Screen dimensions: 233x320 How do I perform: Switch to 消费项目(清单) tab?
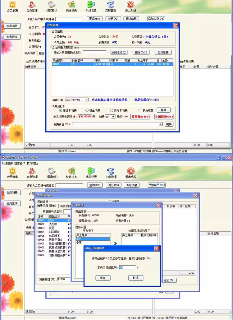[47, 206]
